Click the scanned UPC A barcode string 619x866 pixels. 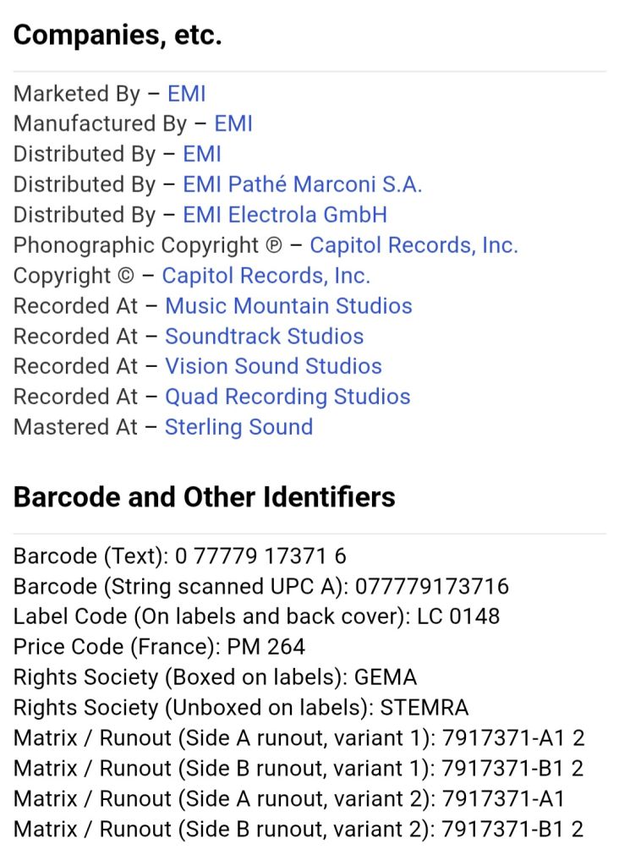432,586
